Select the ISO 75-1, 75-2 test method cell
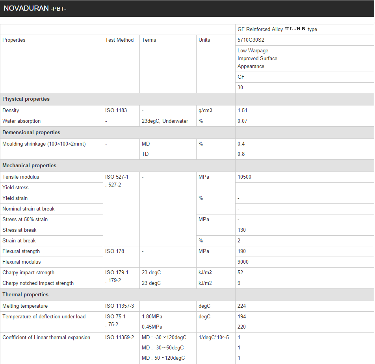 (x=121, y=322)
